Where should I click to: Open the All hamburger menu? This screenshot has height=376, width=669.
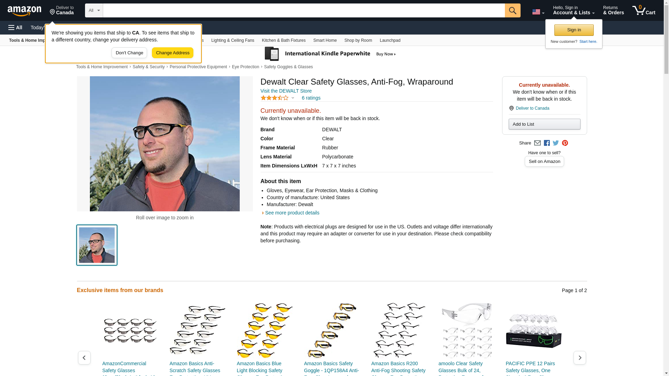click(x=15, y=28)
